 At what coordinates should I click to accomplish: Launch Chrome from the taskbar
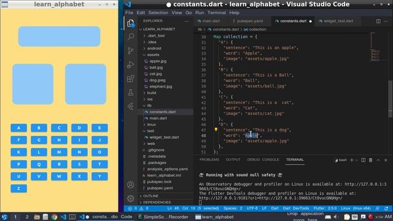pyautogui.click(x=54, y=217)
